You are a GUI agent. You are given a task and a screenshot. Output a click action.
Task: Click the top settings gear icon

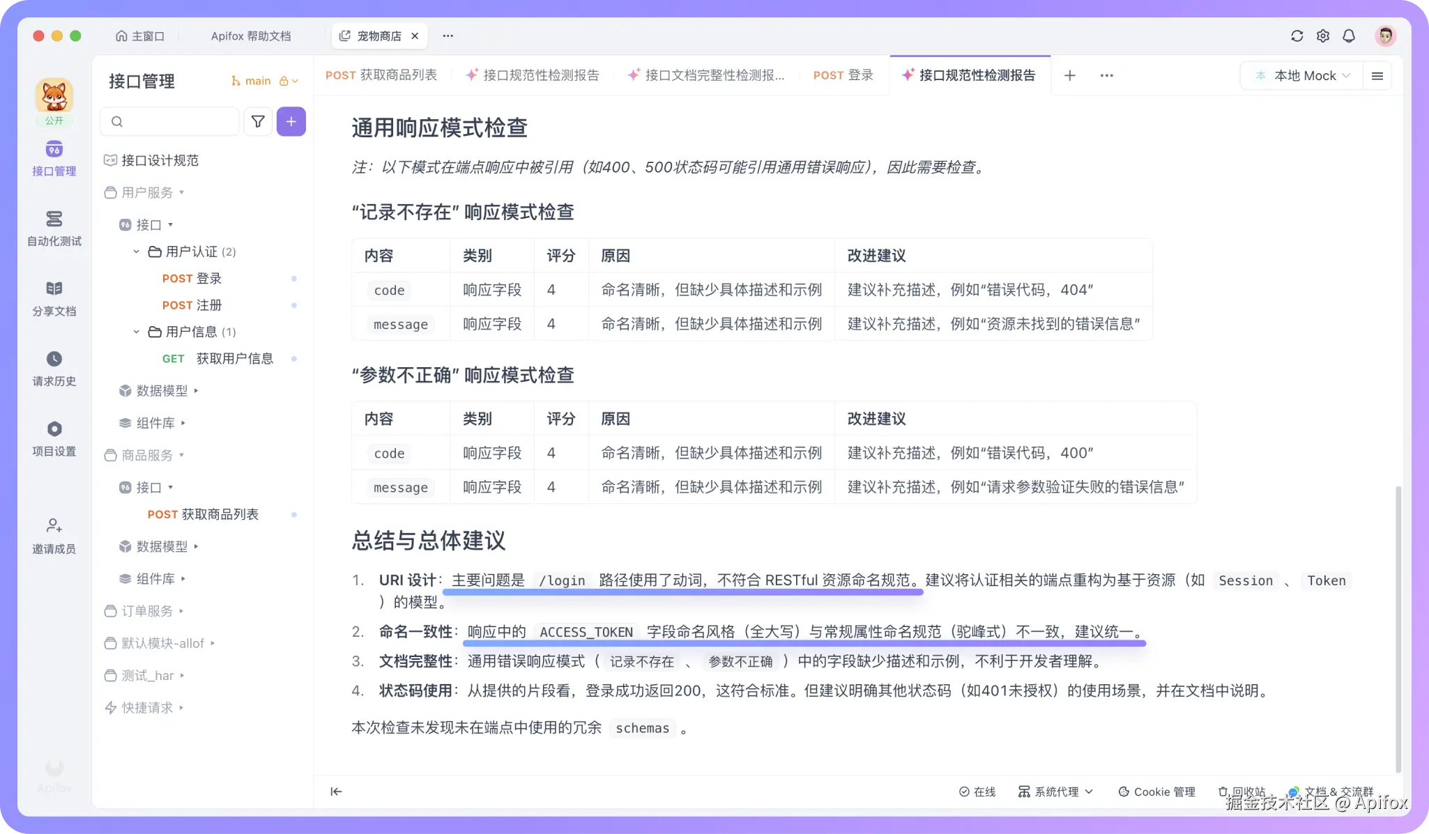(x=1322, y=36)
